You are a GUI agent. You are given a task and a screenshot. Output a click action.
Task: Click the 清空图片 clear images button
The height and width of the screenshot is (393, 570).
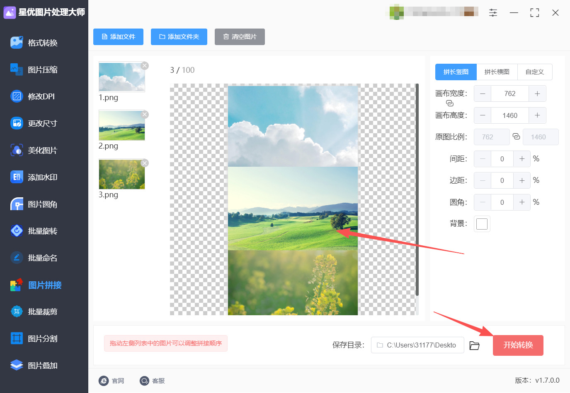click(240, 37)
